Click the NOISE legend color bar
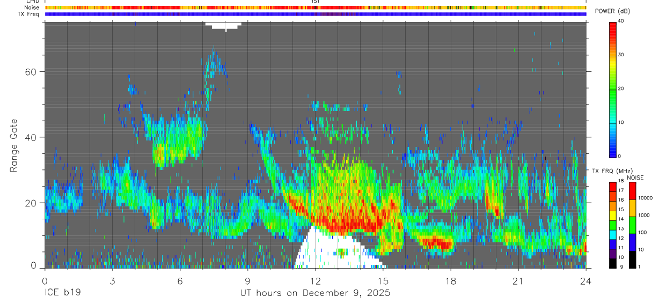 coord(633,225)
